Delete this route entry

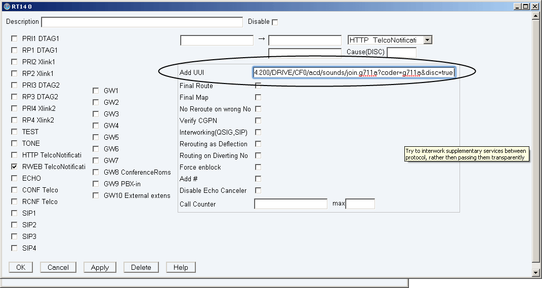click(141, 267)
